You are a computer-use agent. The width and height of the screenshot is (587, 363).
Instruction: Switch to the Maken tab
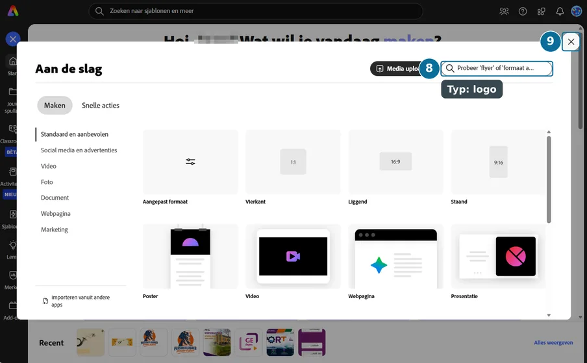click(x=55, y=106)
